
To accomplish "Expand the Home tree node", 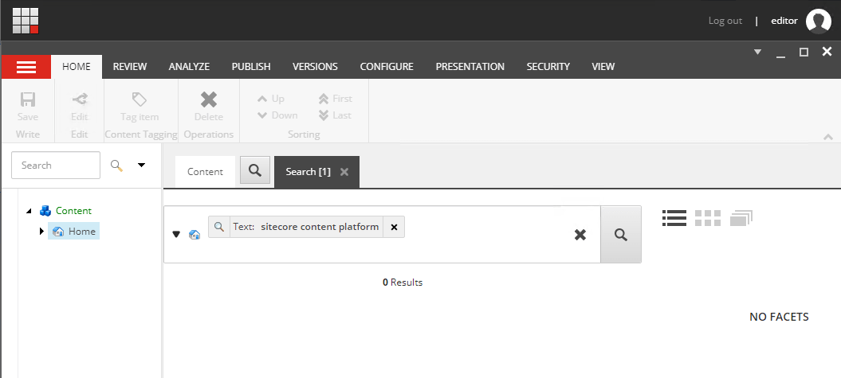I will tap(41, 232).
